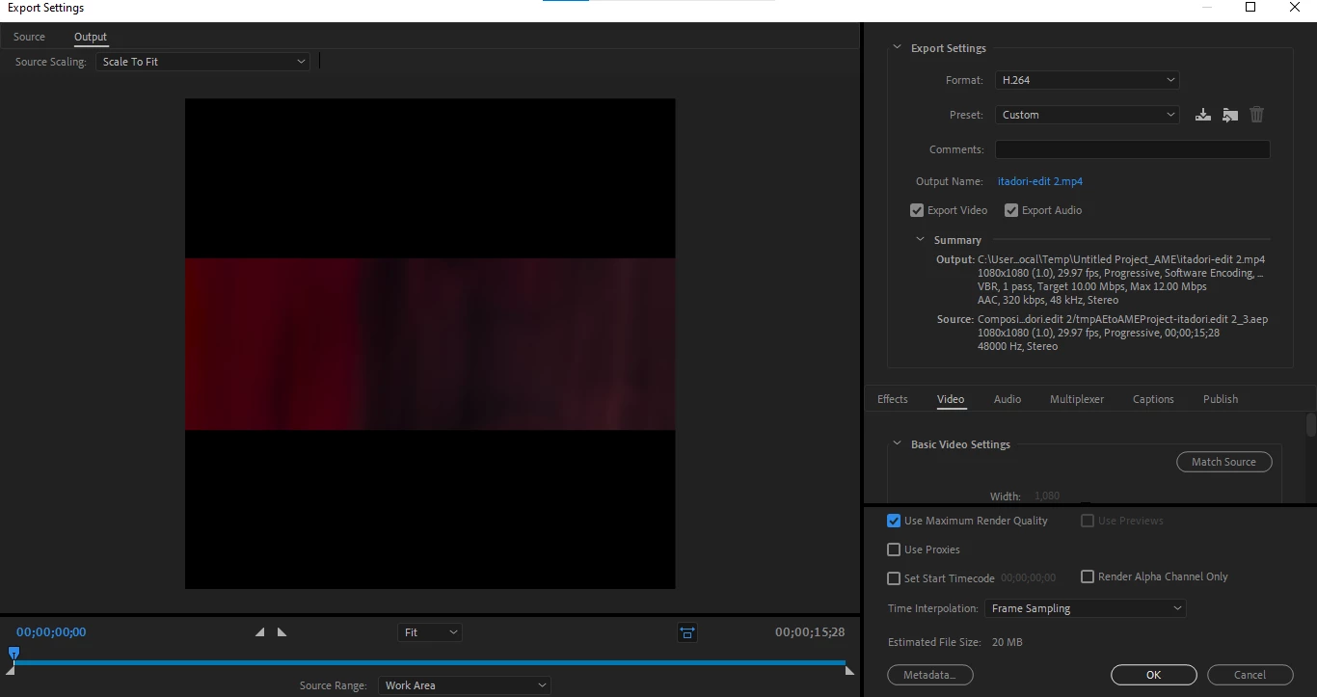
Task: Click the Save Preset icon
Action: click(1202, 115)
